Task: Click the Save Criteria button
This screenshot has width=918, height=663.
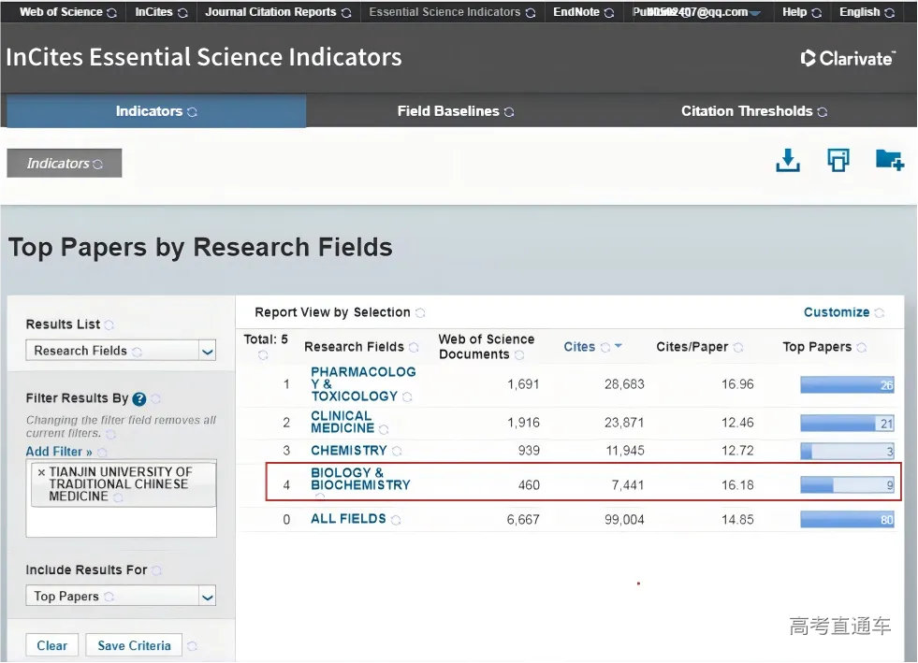Action: click(x=134, y=645)
